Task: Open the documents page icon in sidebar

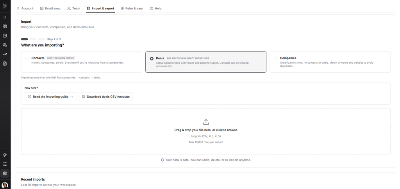Action: (5, 64)
